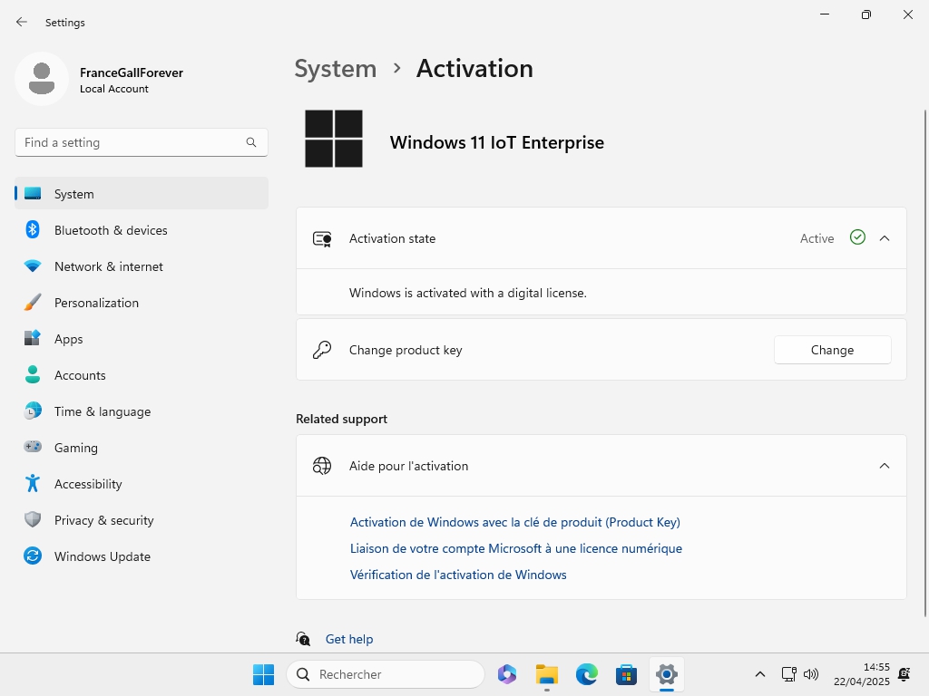Open Bluetooth & devices settings
This screenshot has width=929, height=696.
111,230
